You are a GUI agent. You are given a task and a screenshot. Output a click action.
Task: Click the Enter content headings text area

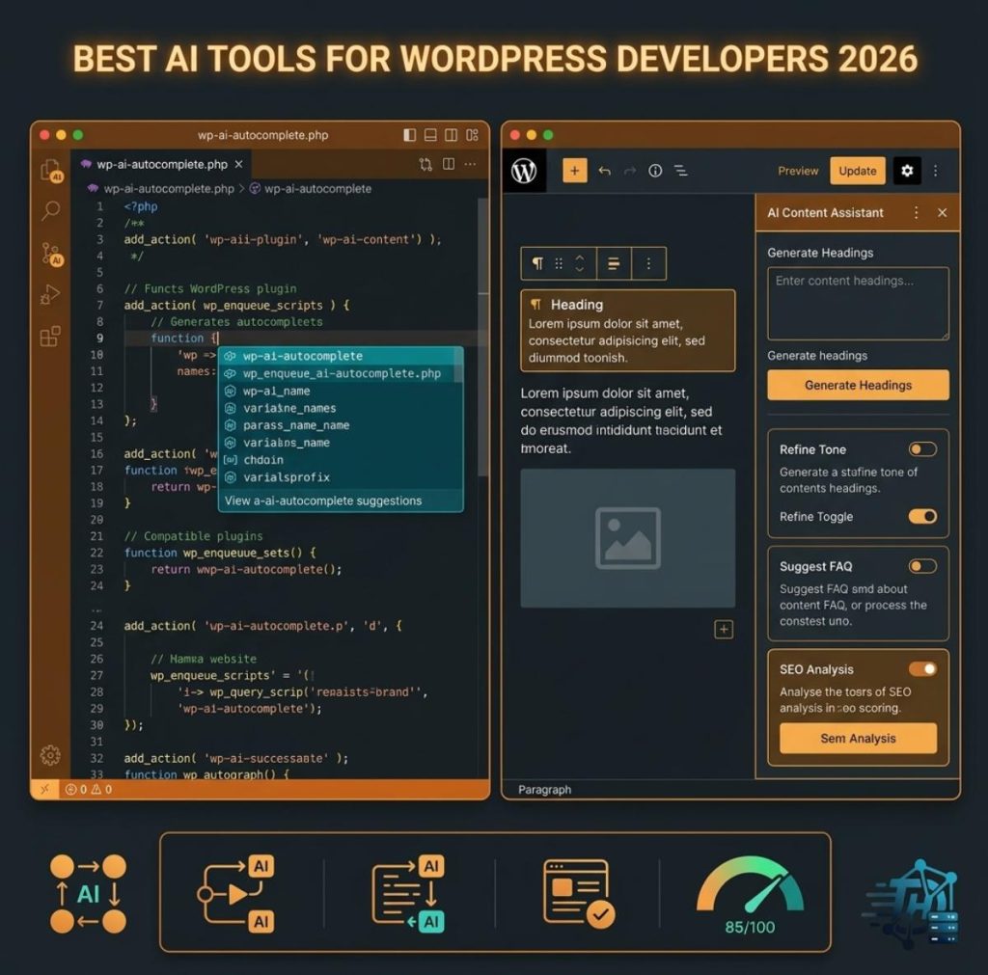pyautogui.click(x=858, y=304)
